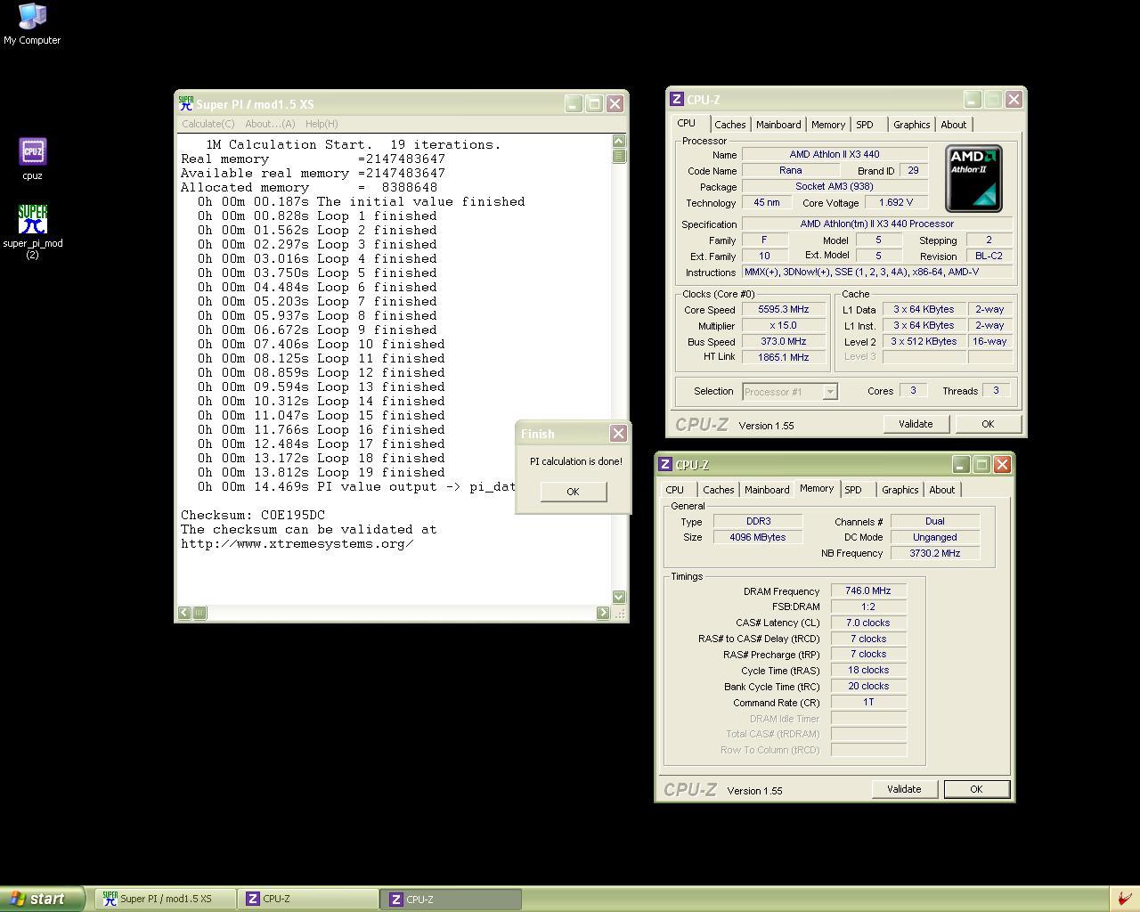
Task: Close the Super PI window
Action: click(615, 103)
